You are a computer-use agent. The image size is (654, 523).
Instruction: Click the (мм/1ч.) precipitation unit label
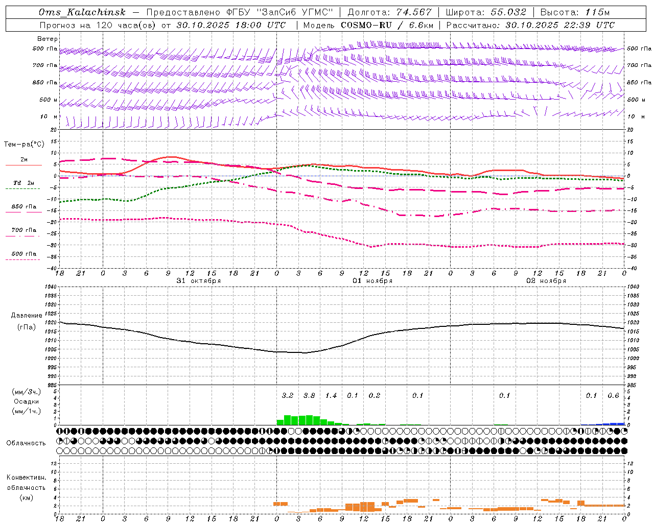tap(27, 411)
